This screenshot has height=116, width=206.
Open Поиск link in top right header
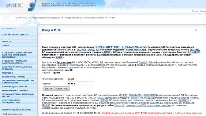[x=195, y=11]
